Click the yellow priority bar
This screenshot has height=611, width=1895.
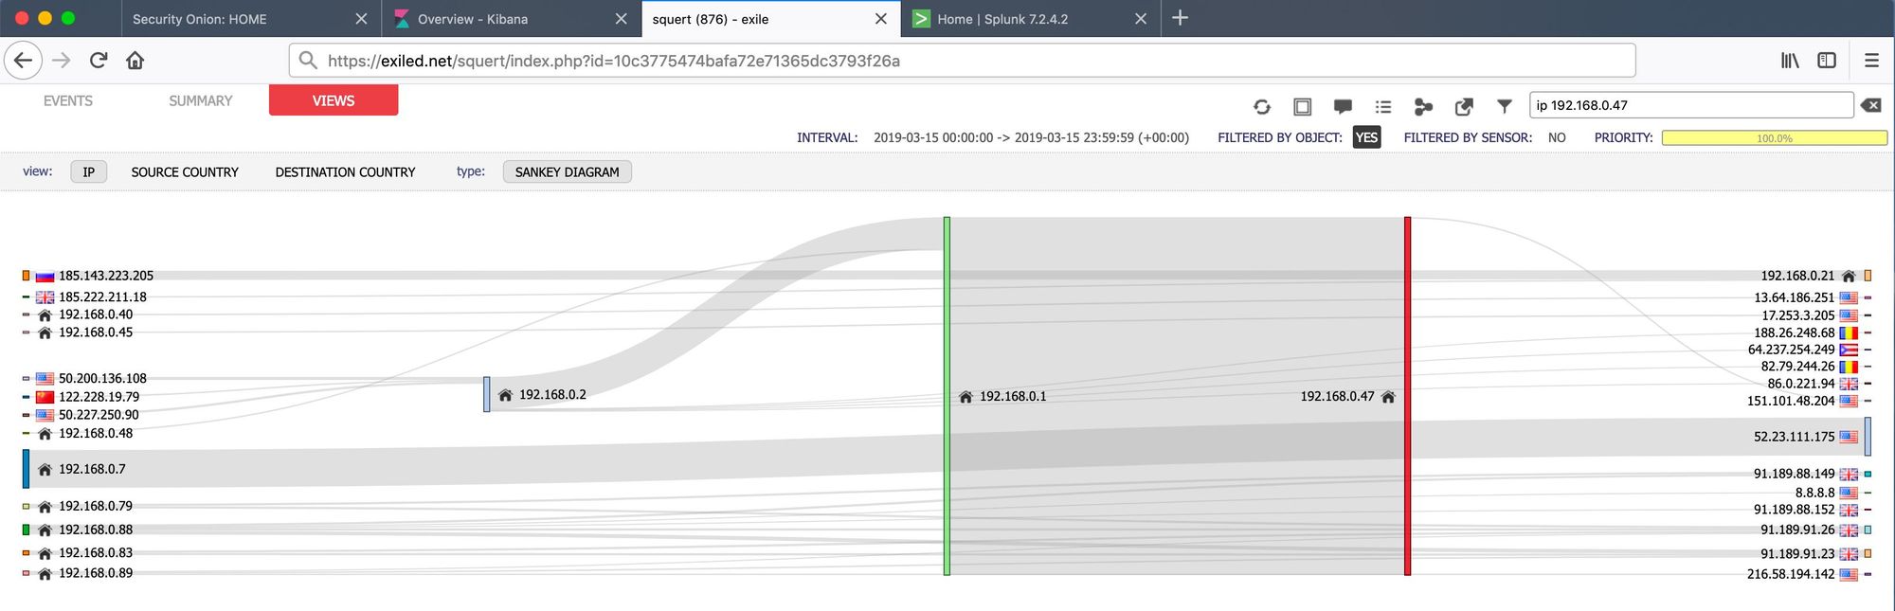[1774, 138]
